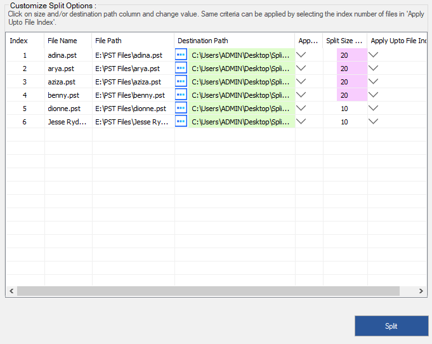432x344 pixels.
Task: Select index cell 2
Action: (25, 69)
